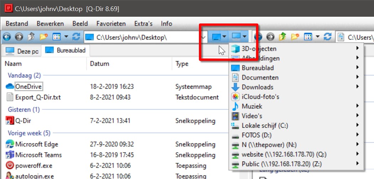Expand the Lokale schijf (C:) submenu arrow
Screen dimensions: 374x179
(x=358, y=125)
